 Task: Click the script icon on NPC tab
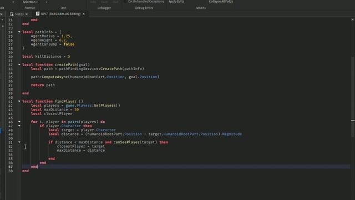point(38,13)
